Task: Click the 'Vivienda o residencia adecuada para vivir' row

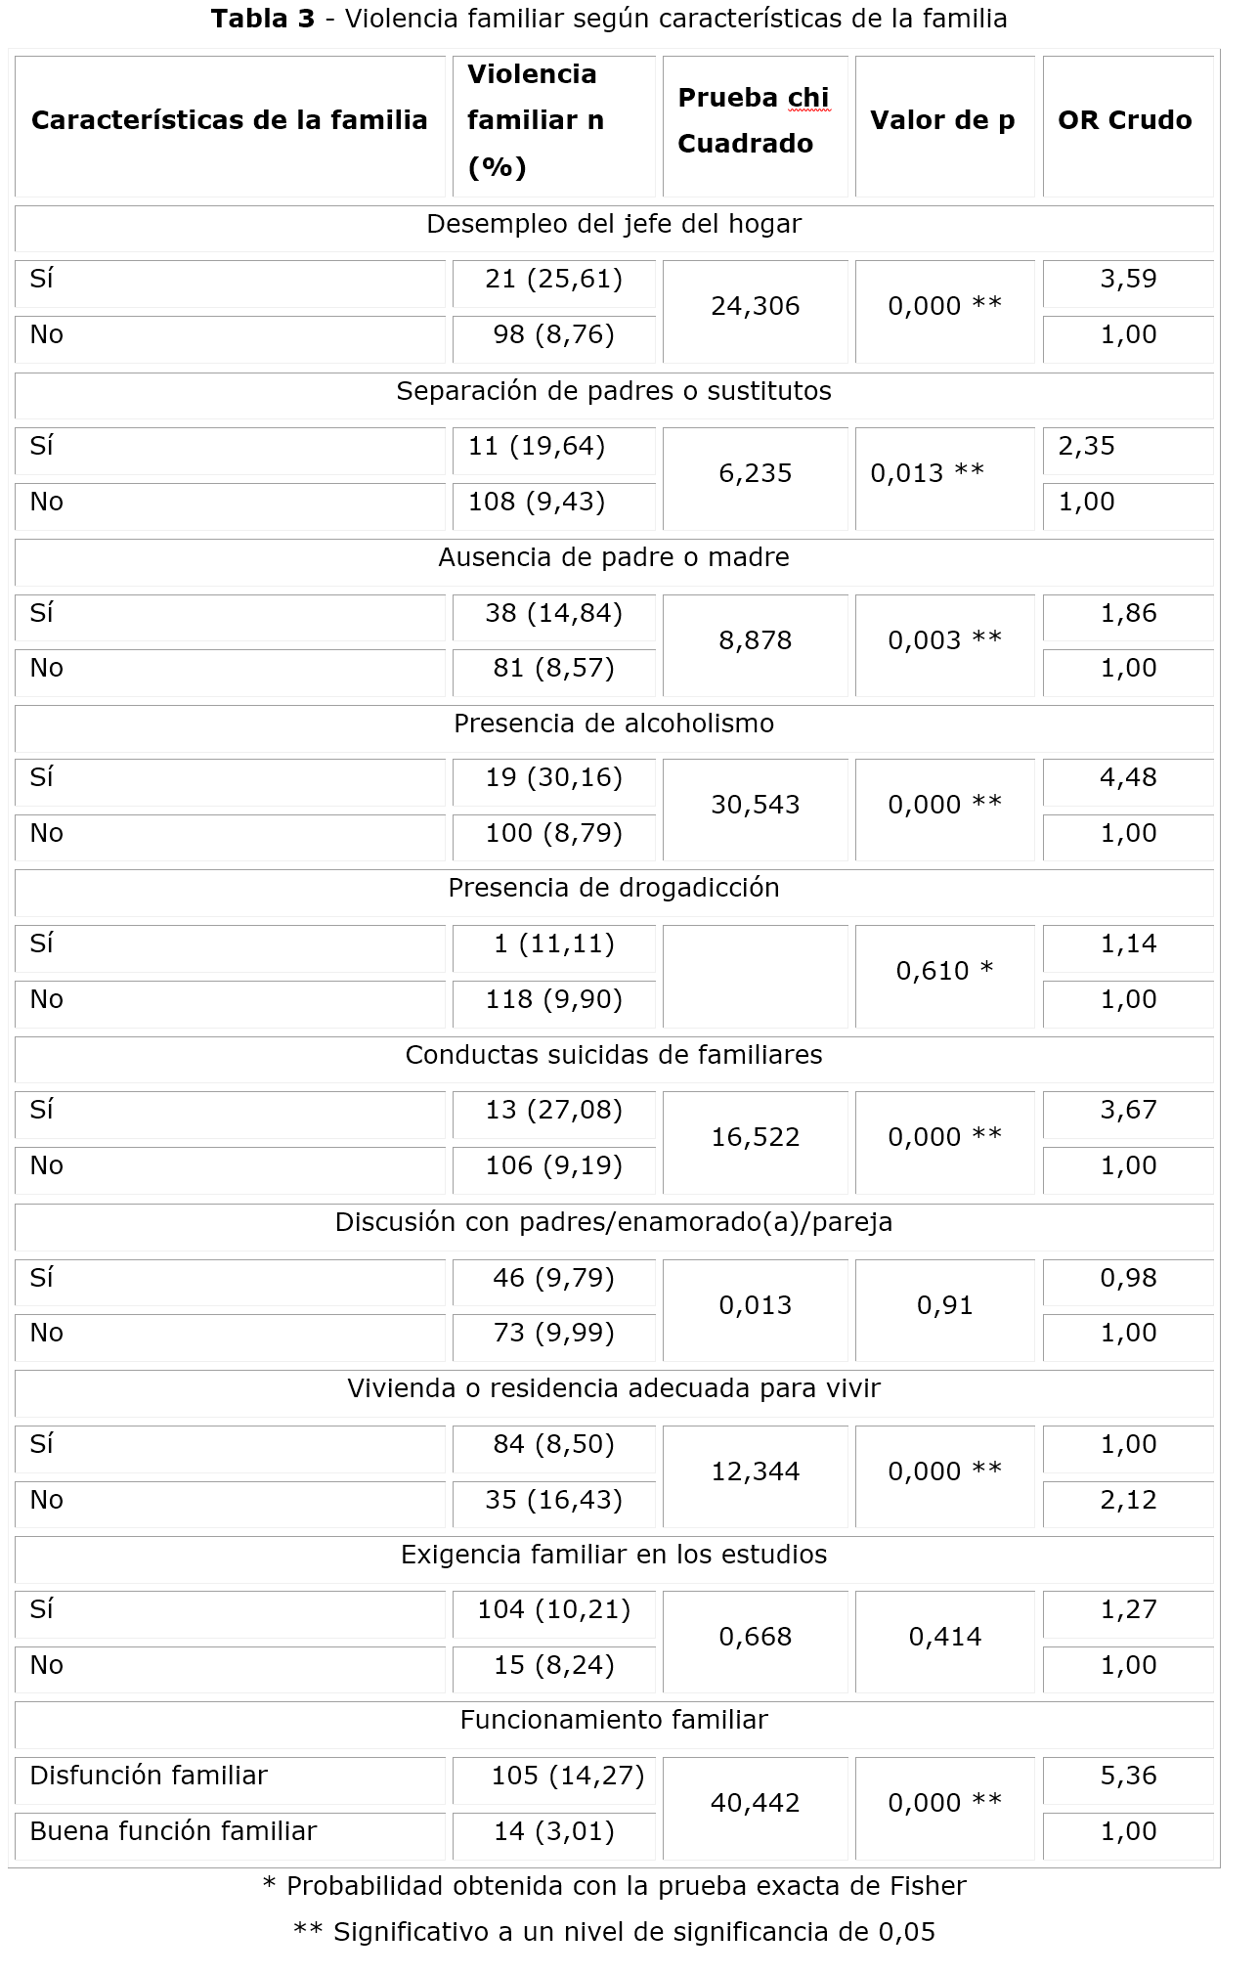Action: (x=614, y=1389)
